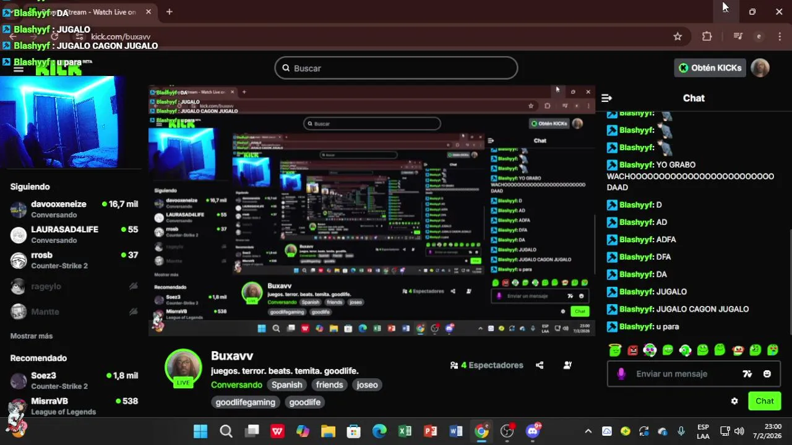Screen dimensions: 792x445
Task: Click the system tray microphone icon
Action: pyautogui.click(x=681, y=431)
